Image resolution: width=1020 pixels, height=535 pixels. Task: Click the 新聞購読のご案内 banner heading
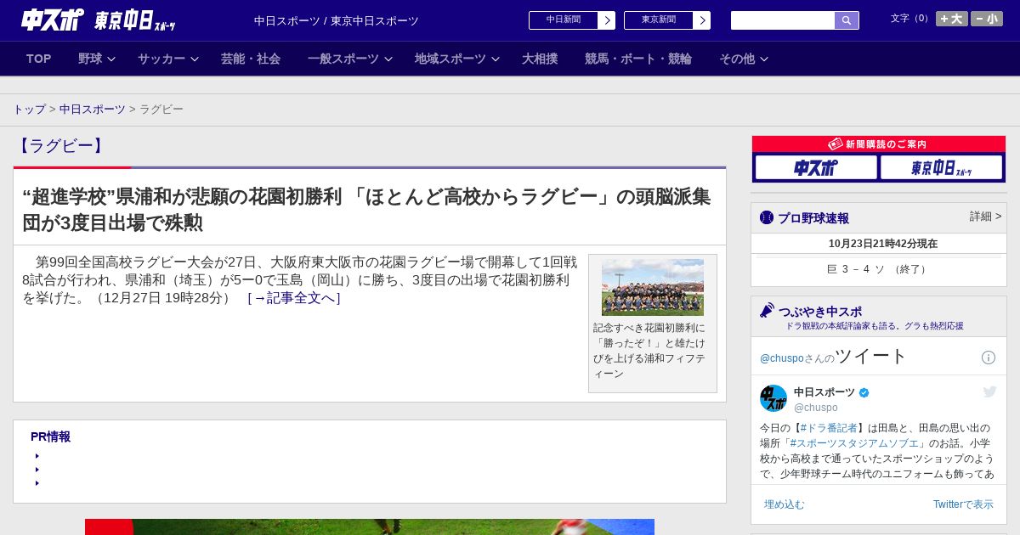[879, 144]
